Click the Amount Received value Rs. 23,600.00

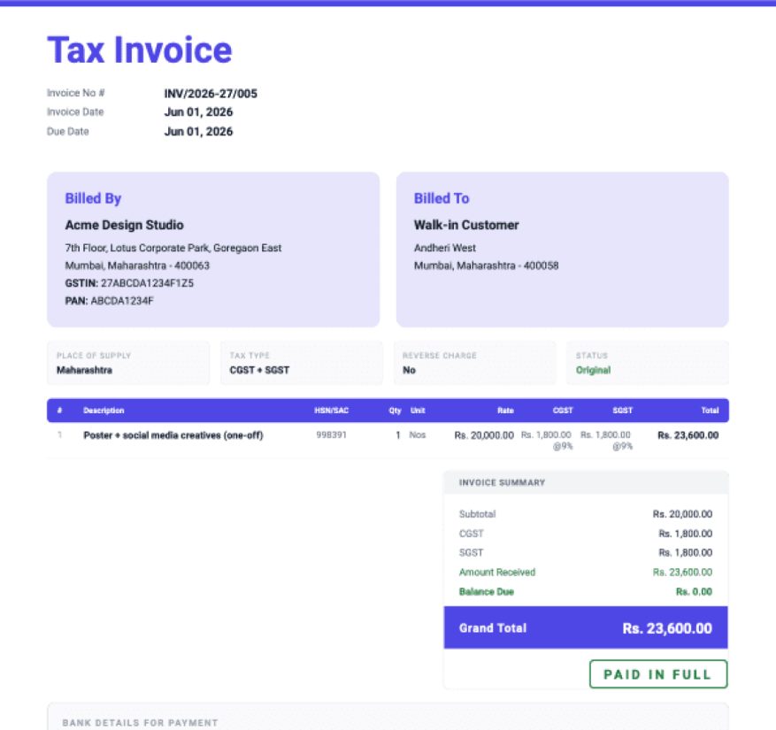(x=682, y=572)
